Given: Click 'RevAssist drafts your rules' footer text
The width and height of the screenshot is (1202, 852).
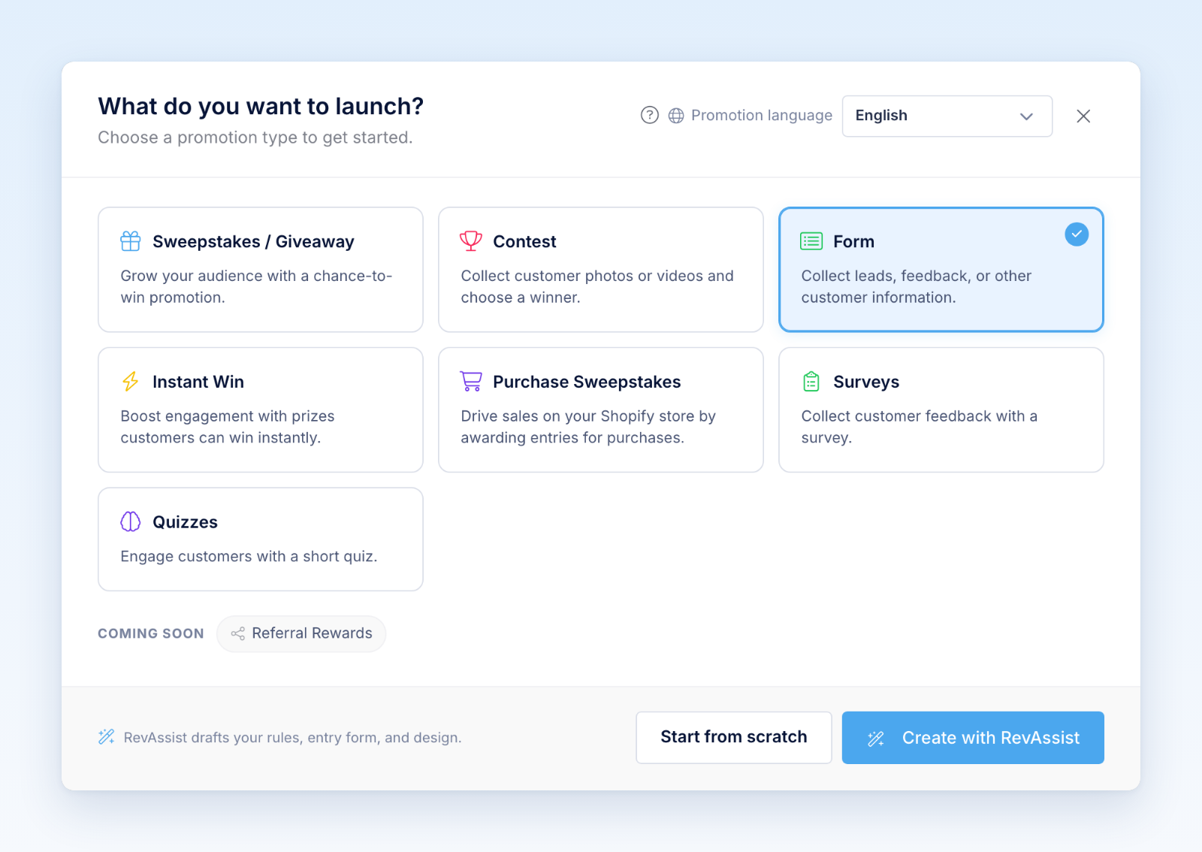Looking at the screenshot, I should point(292,738).
